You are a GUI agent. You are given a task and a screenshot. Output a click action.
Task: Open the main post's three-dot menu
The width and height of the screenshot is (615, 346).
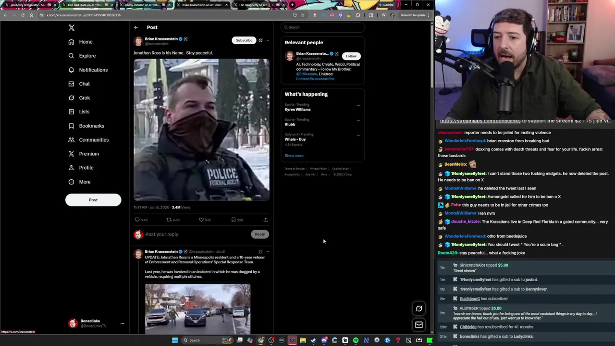[267, 40]
